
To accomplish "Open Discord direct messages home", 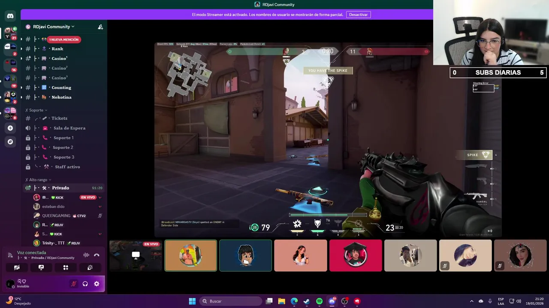I will pyautogui.click(x=10, y=16).
